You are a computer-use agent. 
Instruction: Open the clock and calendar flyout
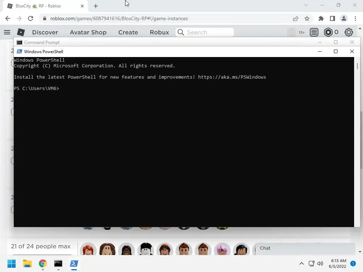(x=337, y=263)
